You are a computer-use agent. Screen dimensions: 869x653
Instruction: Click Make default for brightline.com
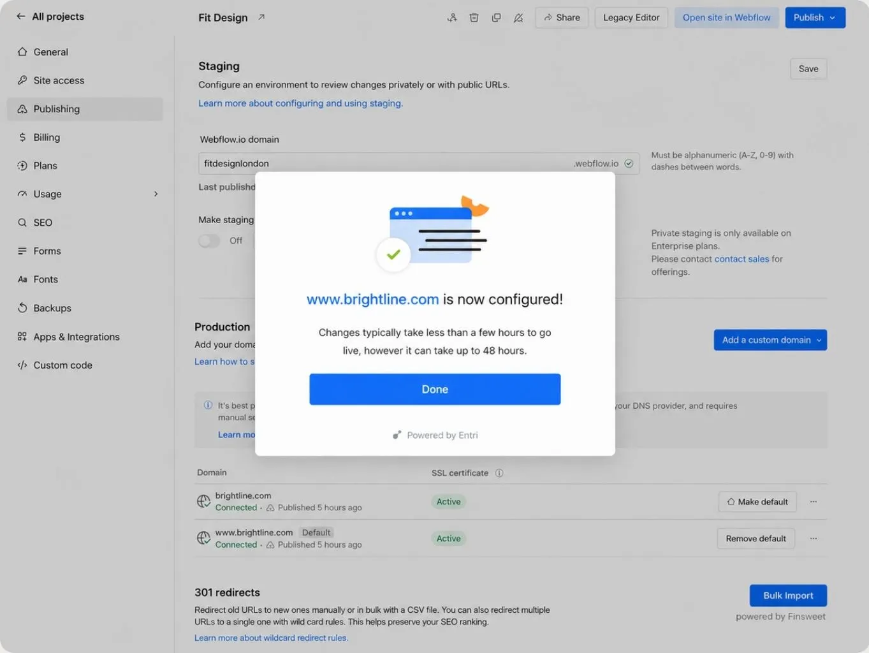[757, 502]
